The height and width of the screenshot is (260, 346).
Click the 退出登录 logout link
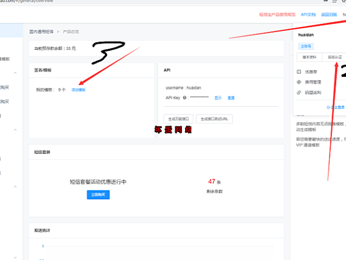[335, 107]
